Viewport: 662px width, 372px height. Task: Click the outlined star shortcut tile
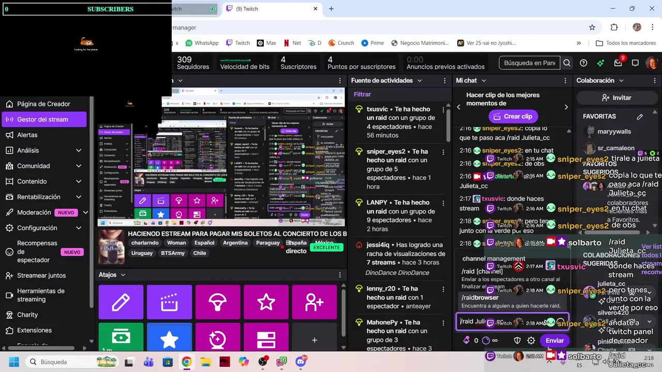pos(266,302)
